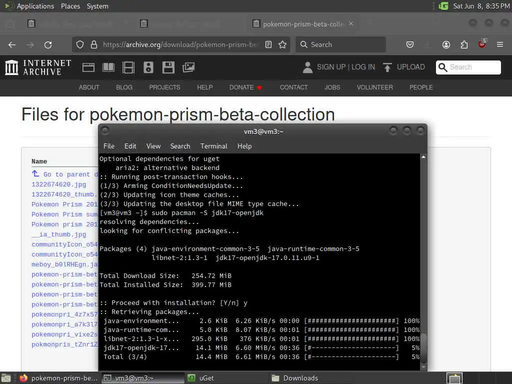512x384 pixels.
Task: Open tracking protection shield in address bar
Action: pos(80,44)
